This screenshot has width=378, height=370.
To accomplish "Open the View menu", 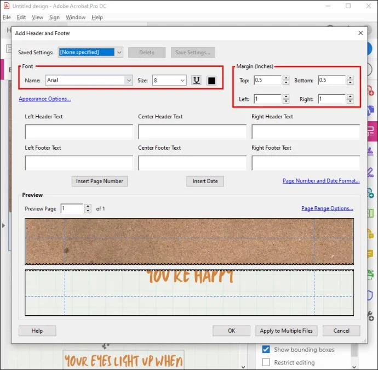I will pos(37,18).
